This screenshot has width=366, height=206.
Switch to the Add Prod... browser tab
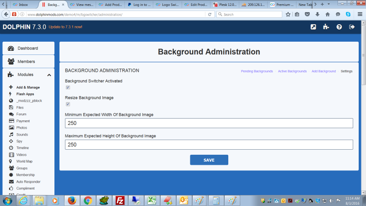[110, 5]
